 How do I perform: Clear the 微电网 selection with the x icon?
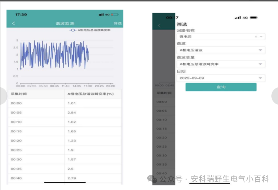point(256,37)
